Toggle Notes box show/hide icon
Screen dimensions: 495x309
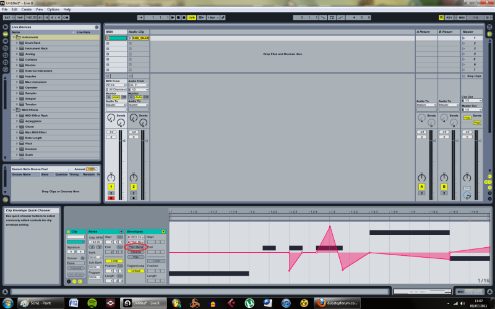click(121, 232)
